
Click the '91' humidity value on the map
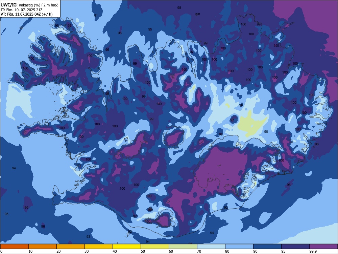(96, 15)
